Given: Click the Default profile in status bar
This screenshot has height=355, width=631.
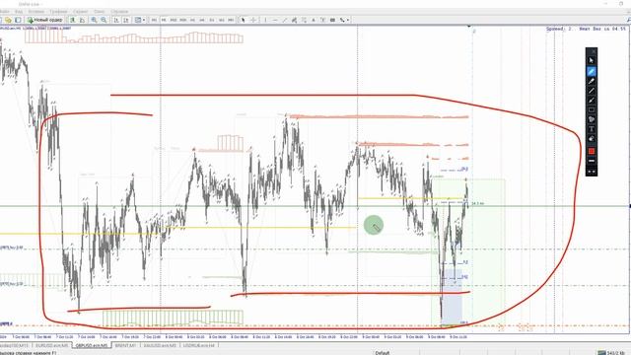Looking at the screenshot, I should point(383,353).
